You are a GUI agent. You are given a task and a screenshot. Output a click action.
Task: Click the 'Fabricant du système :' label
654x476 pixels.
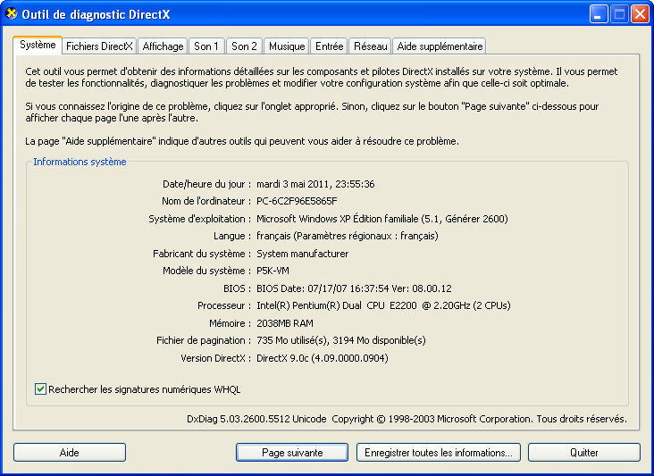(202, 254)
